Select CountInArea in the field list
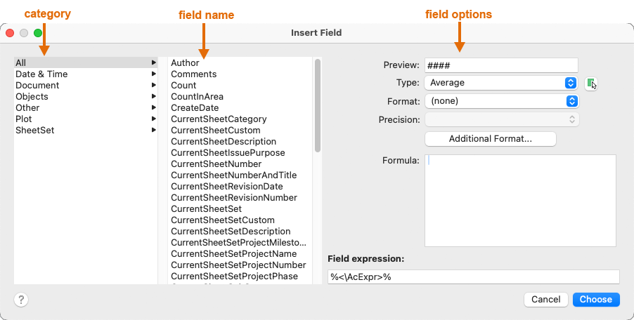634x320 pixels. coord(197,97)
